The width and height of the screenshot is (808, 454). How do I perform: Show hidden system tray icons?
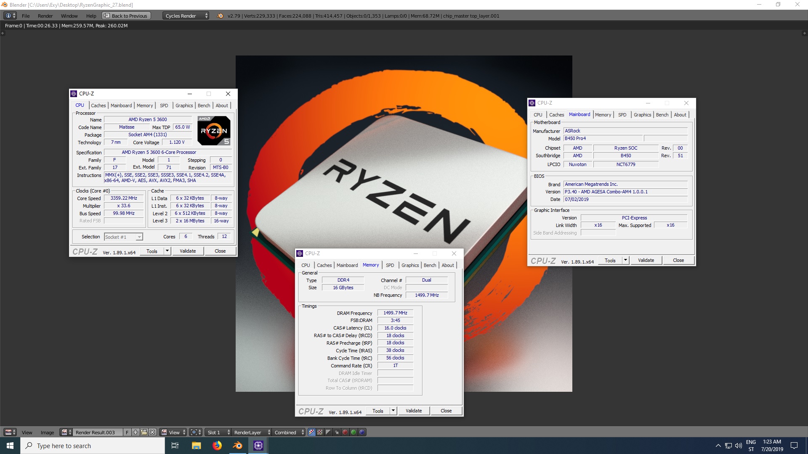(x=718, y=446)
